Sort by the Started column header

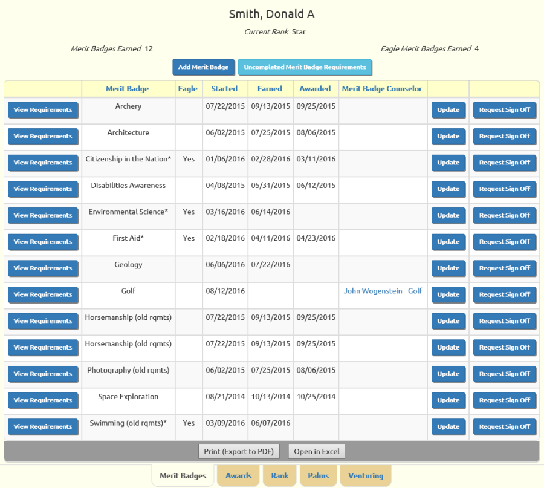point(224,89)
